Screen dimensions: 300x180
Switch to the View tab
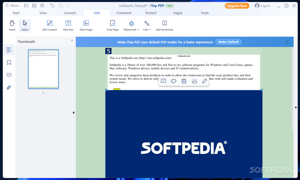click(x=43, y=13)
